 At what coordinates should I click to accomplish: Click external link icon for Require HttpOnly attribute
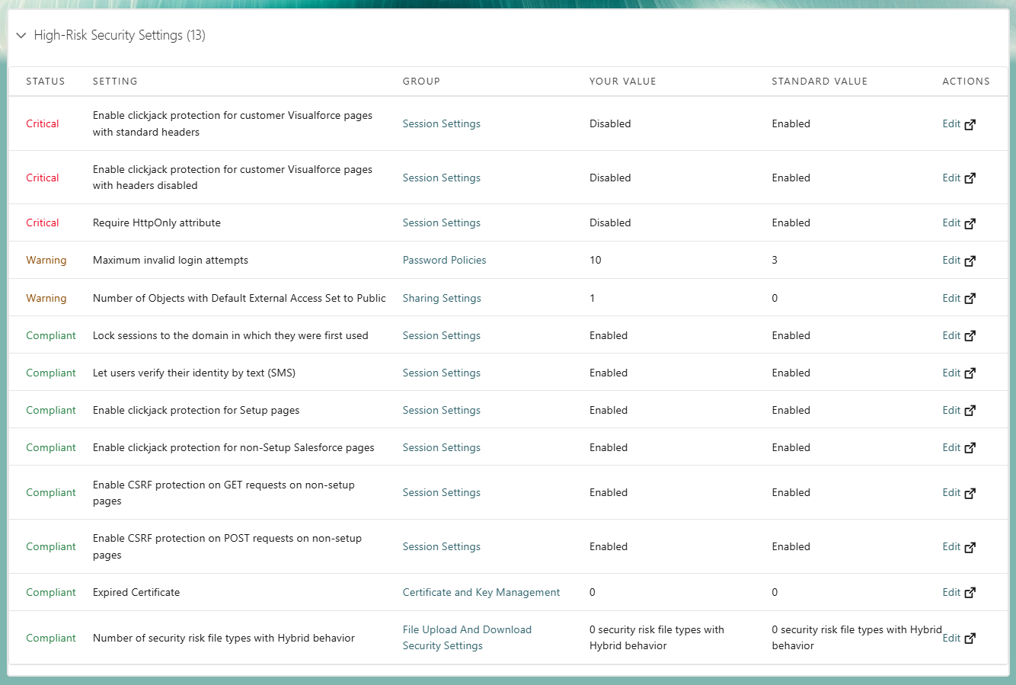pyautogui.click(x=970, y=223)
